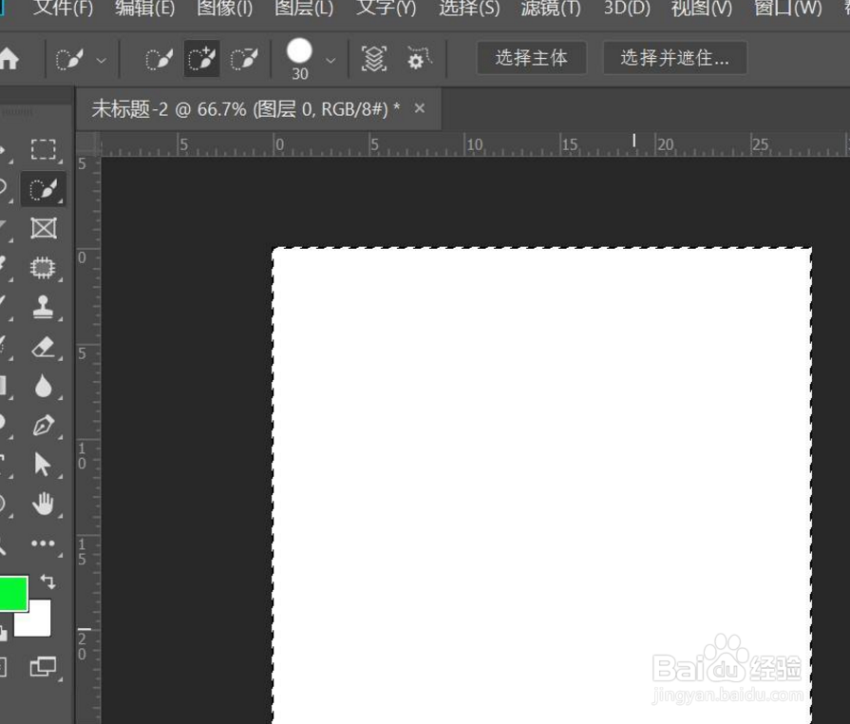Open the 文件(F) menu
Screen dimensions: 850x724
pos(63,9)
